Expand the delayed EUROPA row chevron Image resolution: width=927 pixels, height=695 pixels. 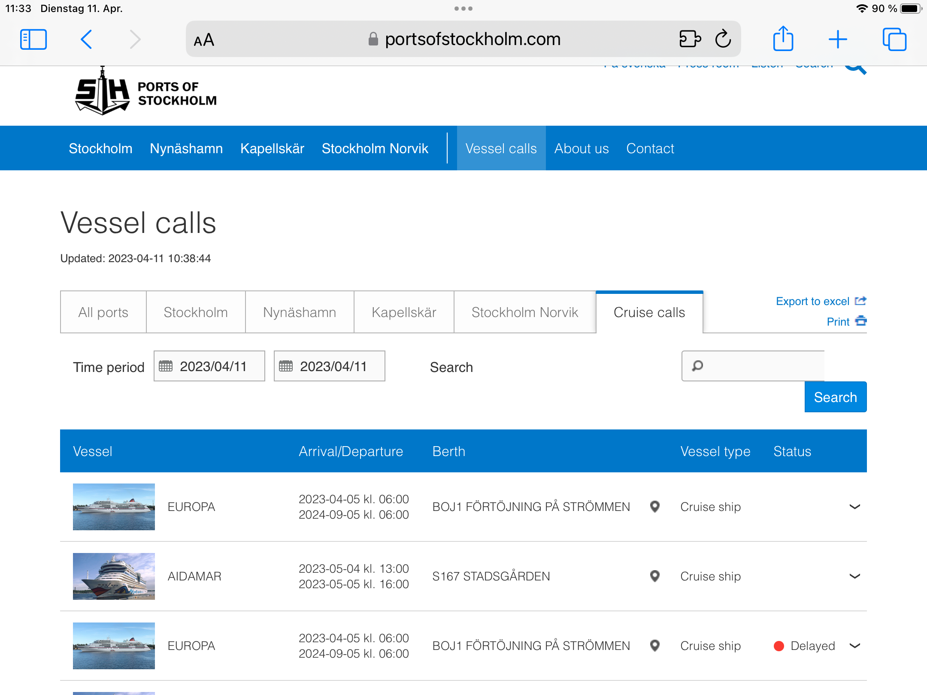tap(854, 646)
